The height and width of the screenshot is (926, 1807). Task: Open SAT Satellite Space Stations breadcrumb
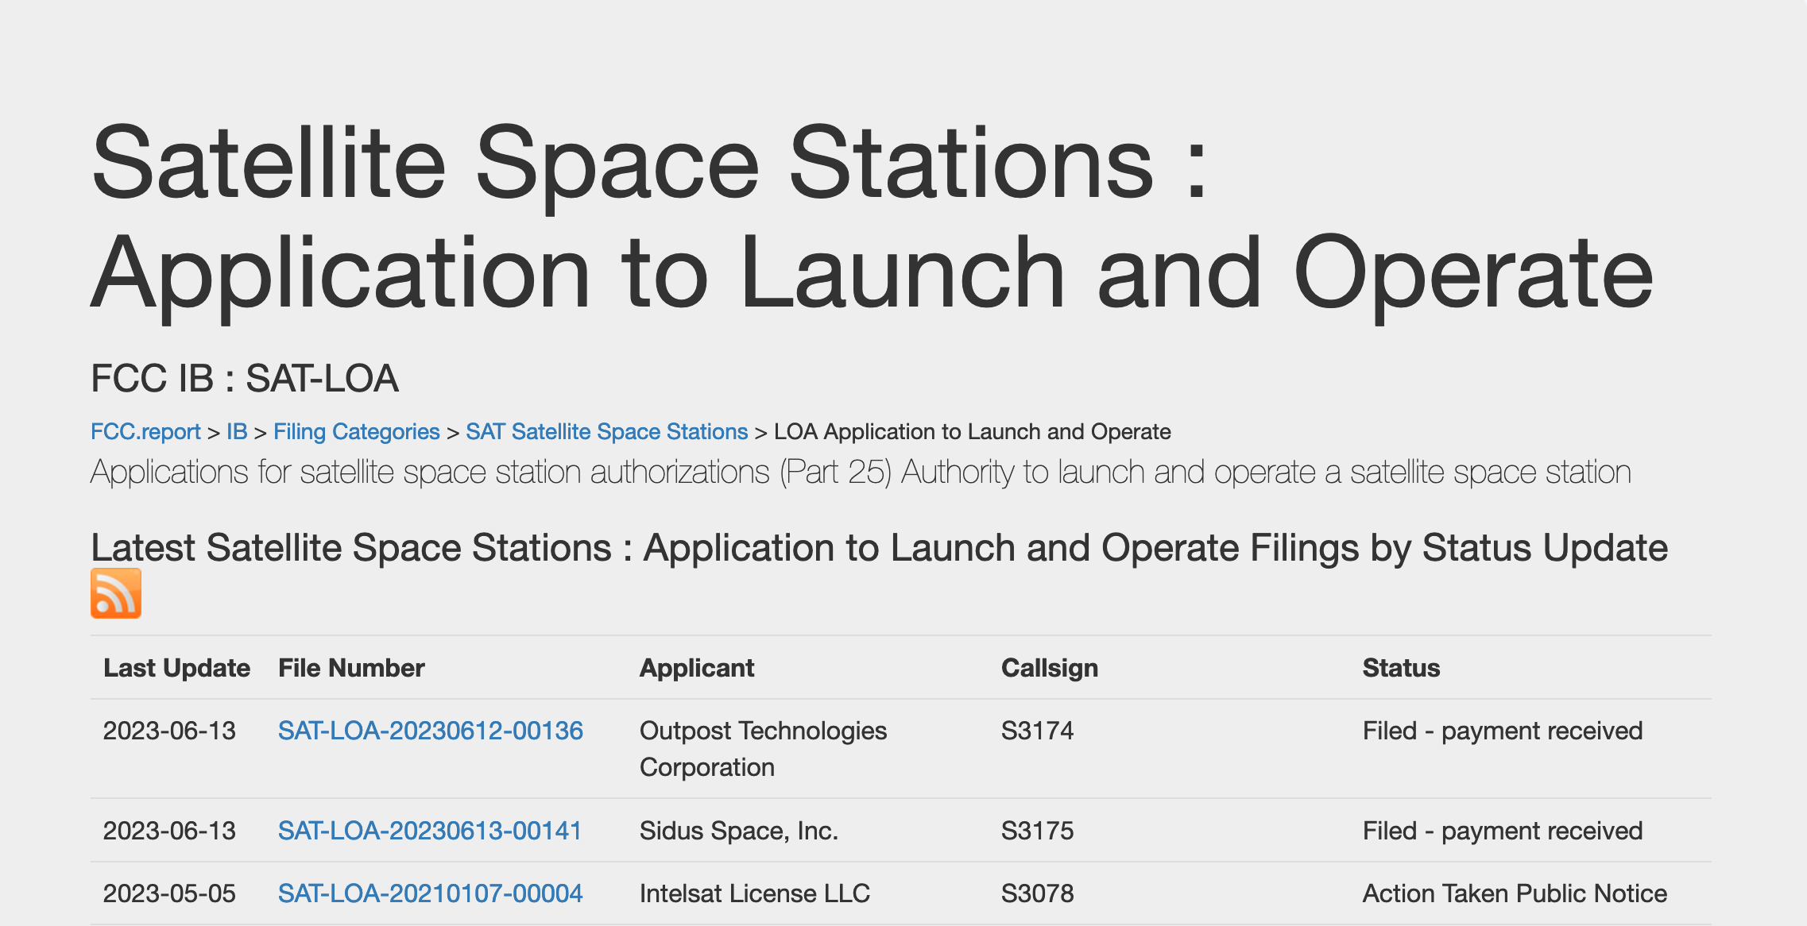pos(606,431)
